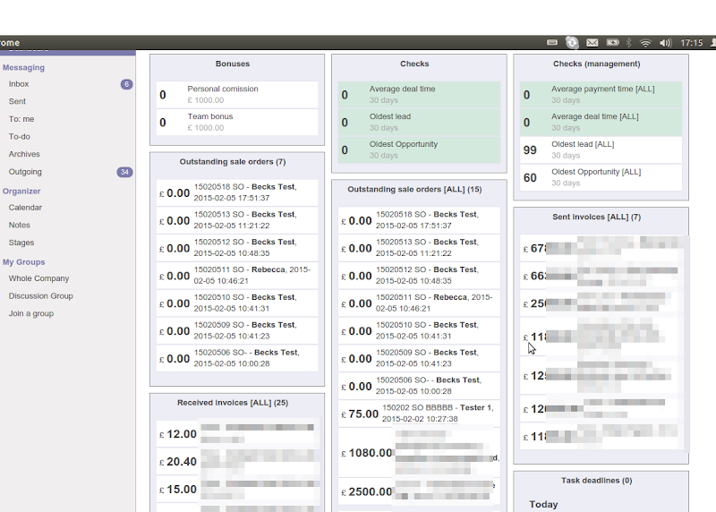716x512 pixels.
Task: Open order 15020509 in Outstanding sale orders [ALL]
Action: click(419, 358)
